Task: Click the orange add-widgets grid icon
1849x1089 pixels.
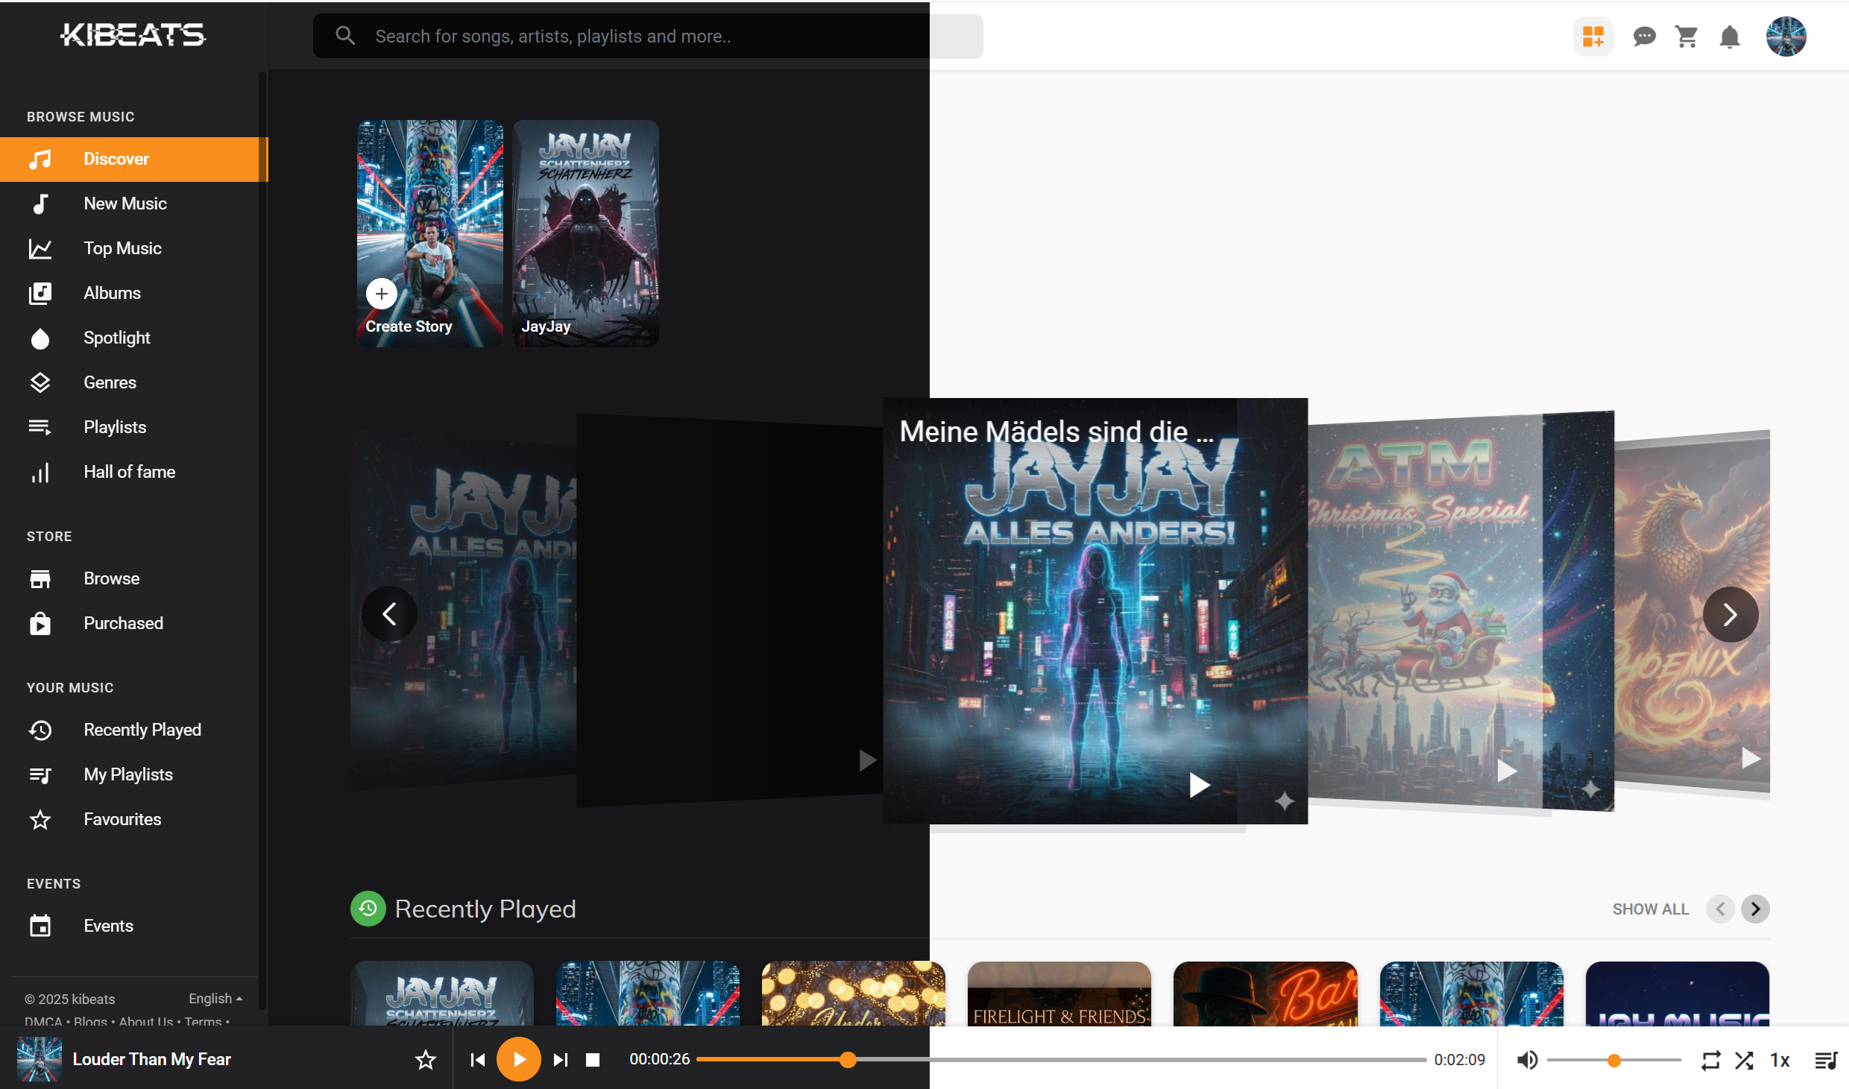Action: [1593, 37]
